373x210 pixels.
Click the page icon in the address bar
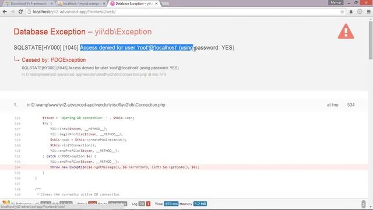[29, 12]
